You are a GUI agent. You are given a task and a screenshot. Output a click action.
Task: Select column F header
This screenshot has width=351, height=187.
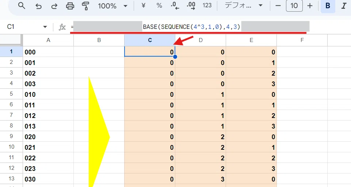(x=302, y=40)
